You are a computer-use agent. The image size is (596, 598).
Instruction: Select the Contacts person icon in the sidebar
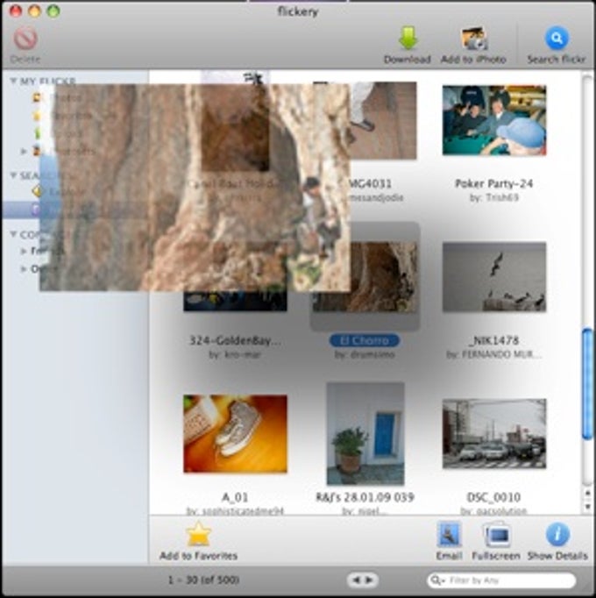click(37, 151)
